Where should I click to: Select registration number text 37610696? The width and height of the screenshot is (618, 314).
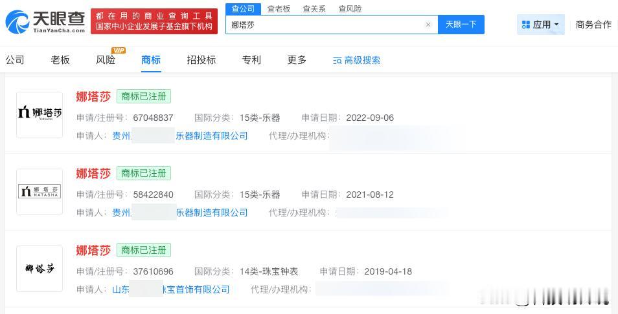pyautogui.click(x=154, y=271)
